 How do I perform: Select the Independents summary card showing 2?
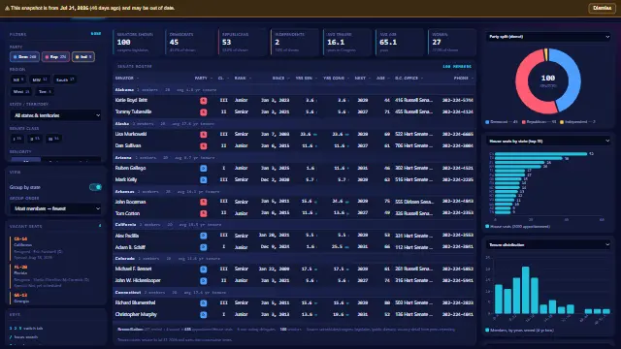(x=295, y=42)
